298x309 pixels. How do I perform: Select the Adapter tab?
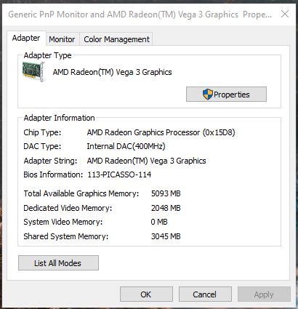[26, 38]
